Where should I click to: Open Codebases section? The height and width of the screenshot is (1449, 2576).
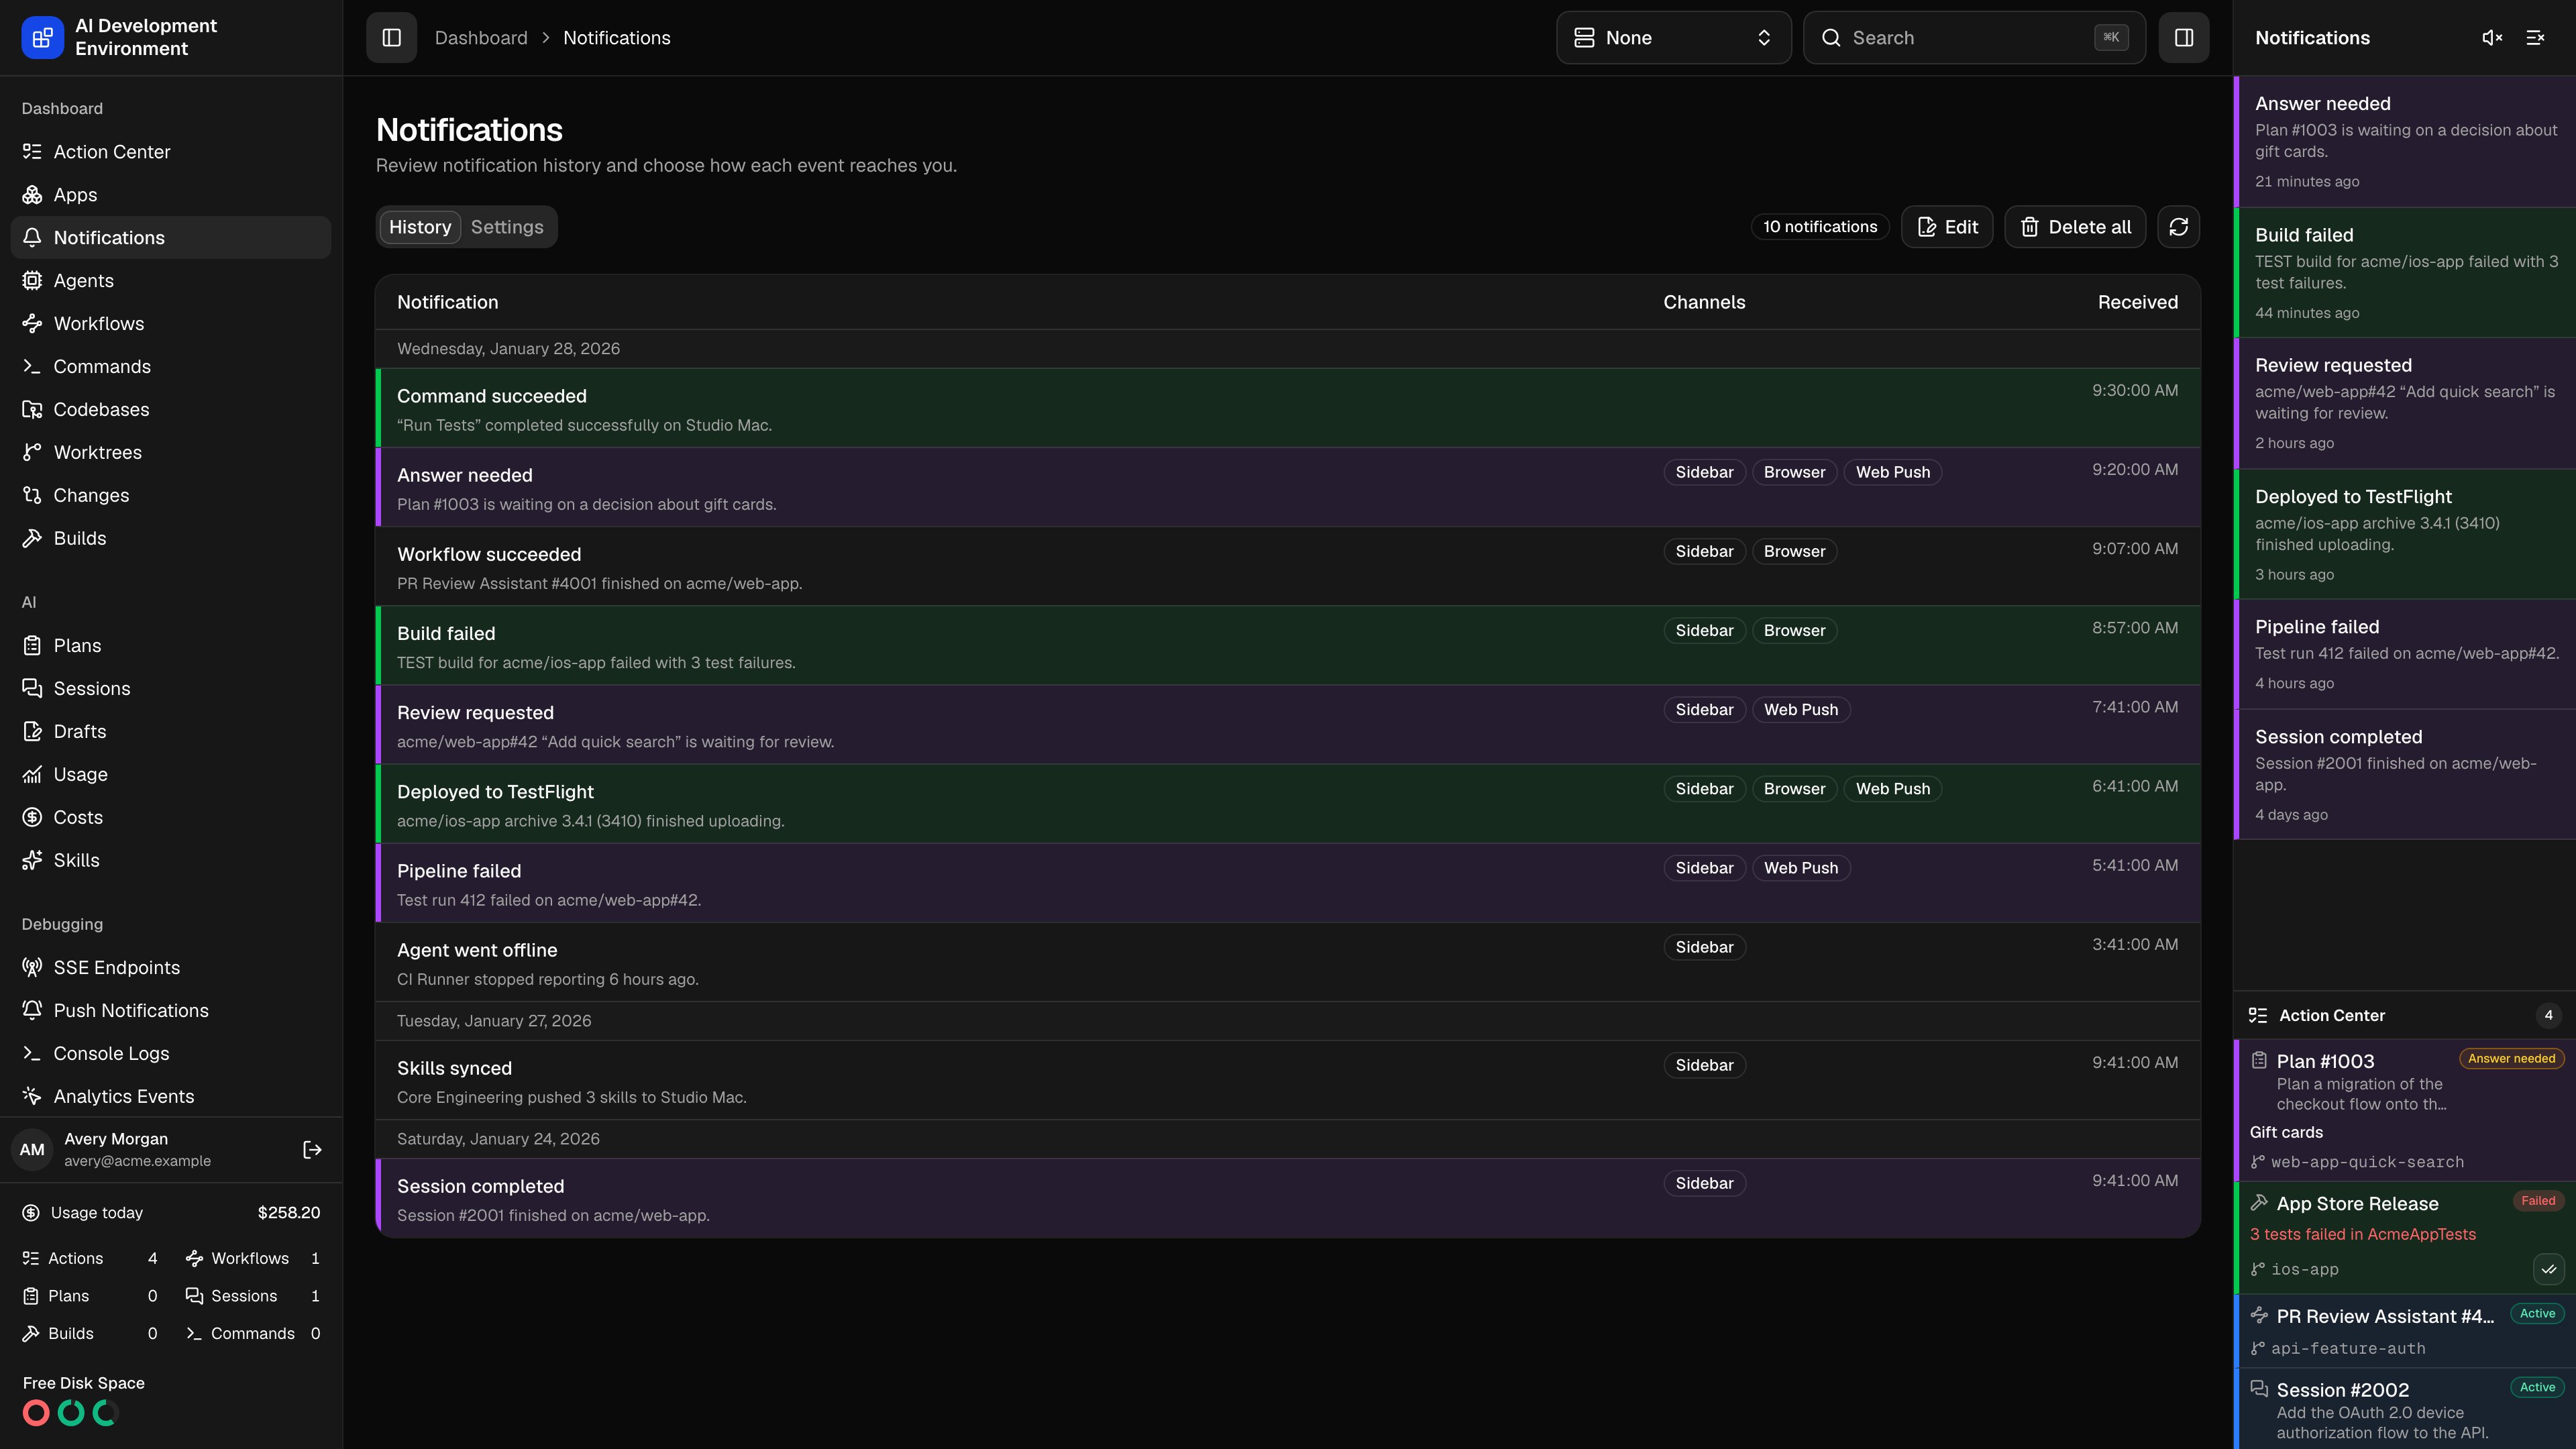[x=171, y=410]
